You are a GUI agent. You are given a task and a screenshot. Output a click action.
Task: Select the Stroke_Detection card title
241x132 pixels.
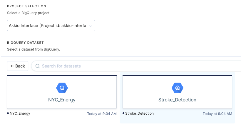pos(177,100)
